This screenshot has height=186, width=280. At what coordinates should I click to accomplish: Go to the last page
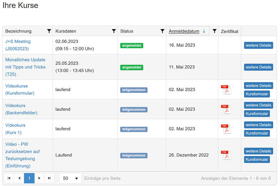[x=50, y=178]
